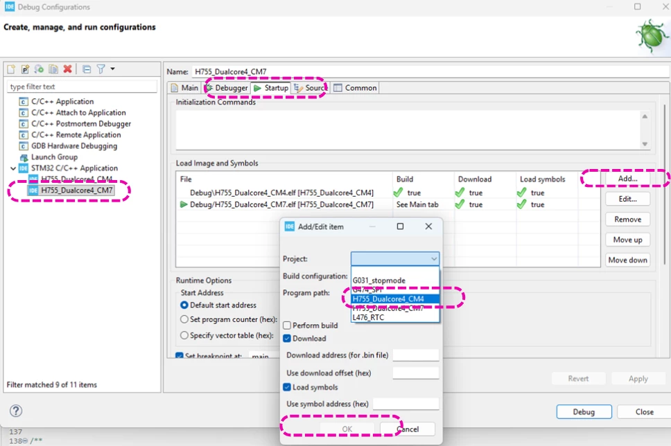Click the New prototype configuration icon
Viewport: 671px width, 446px height.
pyautogui.click(x=25, y=69)
